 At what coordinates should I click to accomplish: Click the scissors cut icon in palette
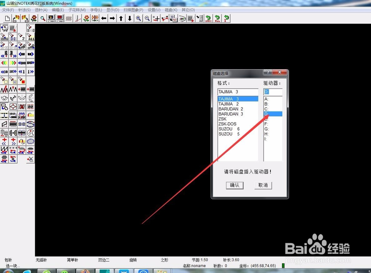(x=30, y=159)
